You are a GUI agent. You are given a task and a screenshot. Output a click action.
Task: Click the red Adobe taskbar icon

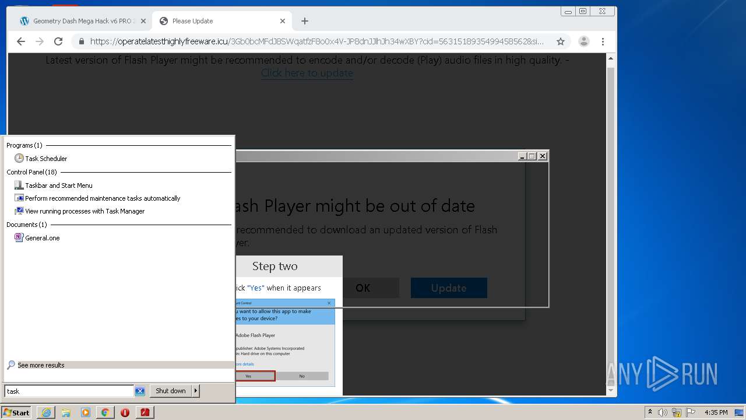click(x=145, y=412)
